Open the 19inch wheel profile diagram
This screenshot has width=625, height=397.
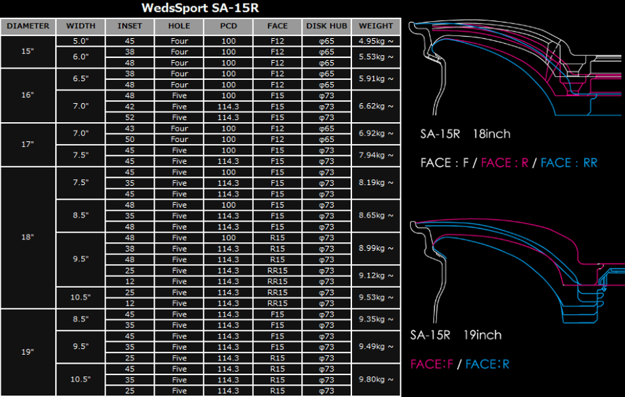pyautogui.click(x=514, y=273)
